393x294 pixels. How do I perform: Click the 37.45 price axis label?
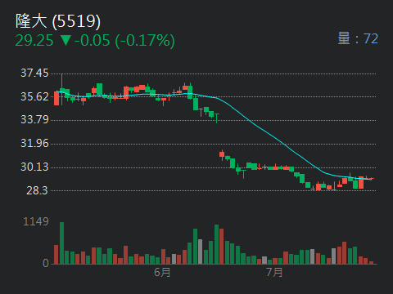pyautogui.click(x=34, y=73)
